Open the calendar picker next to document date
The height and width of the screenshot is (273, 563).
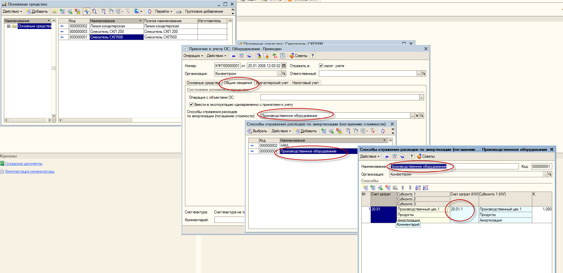pos(284,66)
